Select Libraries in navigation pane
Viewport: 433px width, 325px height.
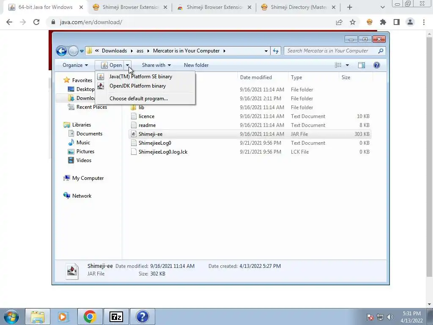point(82,125)
